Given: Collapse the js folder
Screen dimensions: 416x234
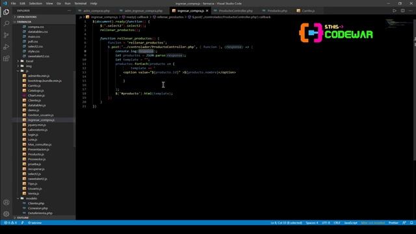Looking at the screenshot, I should (27, 71).
